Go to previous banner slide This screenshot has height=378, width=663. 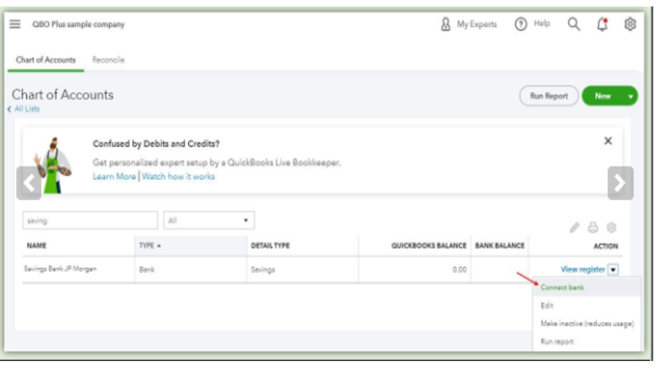pyautogui.click(x=29, y=183)
